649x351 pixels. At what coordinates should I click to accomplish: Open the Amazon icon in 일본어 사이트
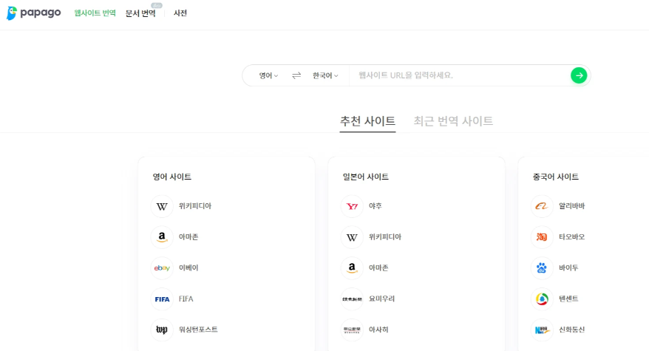pyautogui.click(x=352, y=267)
